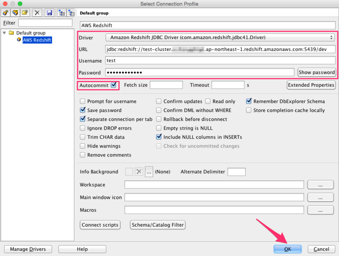
Task: Enable Confirm DML without WHERE
Action: click(159, 110)
